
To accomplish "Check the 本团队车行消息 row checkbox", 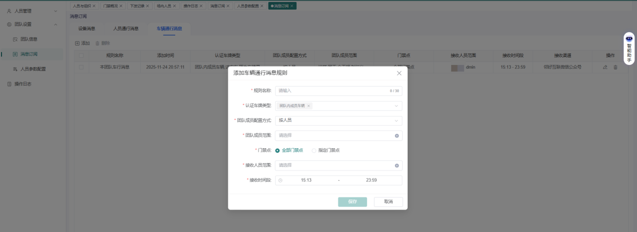I will (x=81, y=66).
